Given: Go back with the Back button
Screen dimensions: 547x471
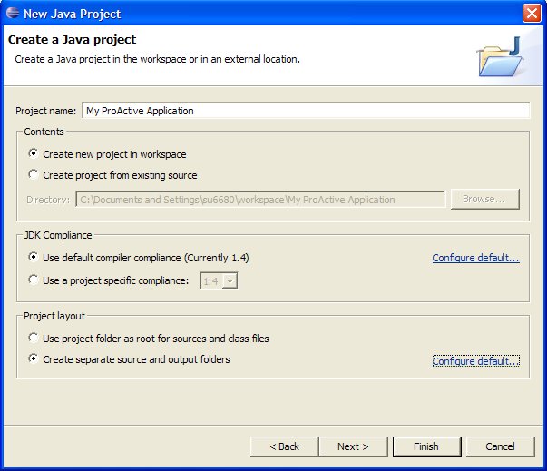Looking at the screenshot, I should click(281, 446).
